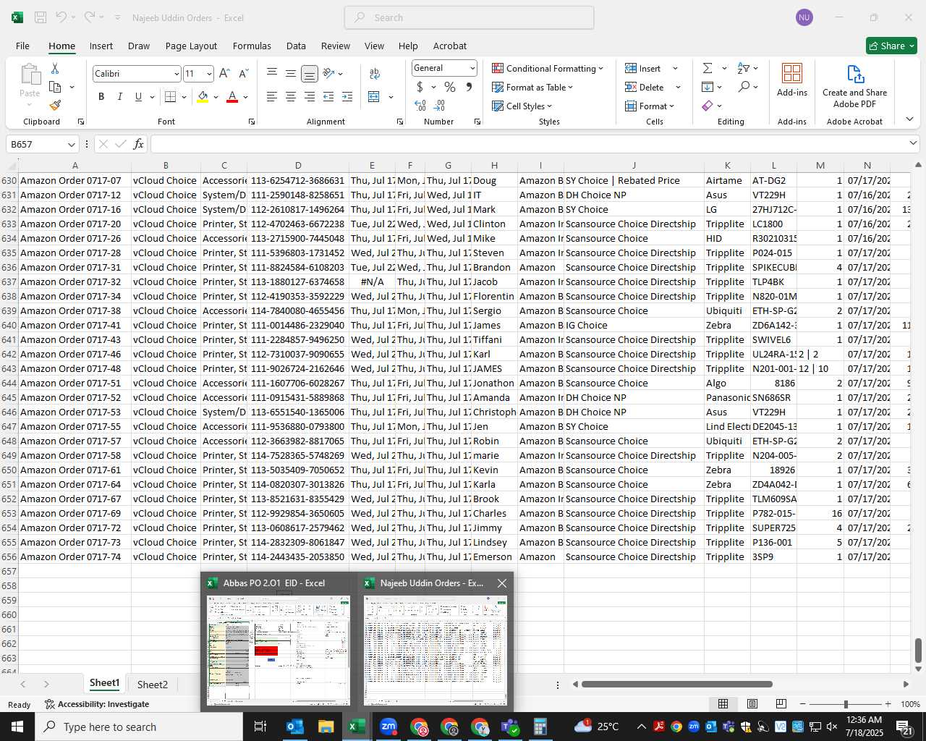Click the NU account avatar
Viewport: 926px width, 741px height.
pos(804,17)
